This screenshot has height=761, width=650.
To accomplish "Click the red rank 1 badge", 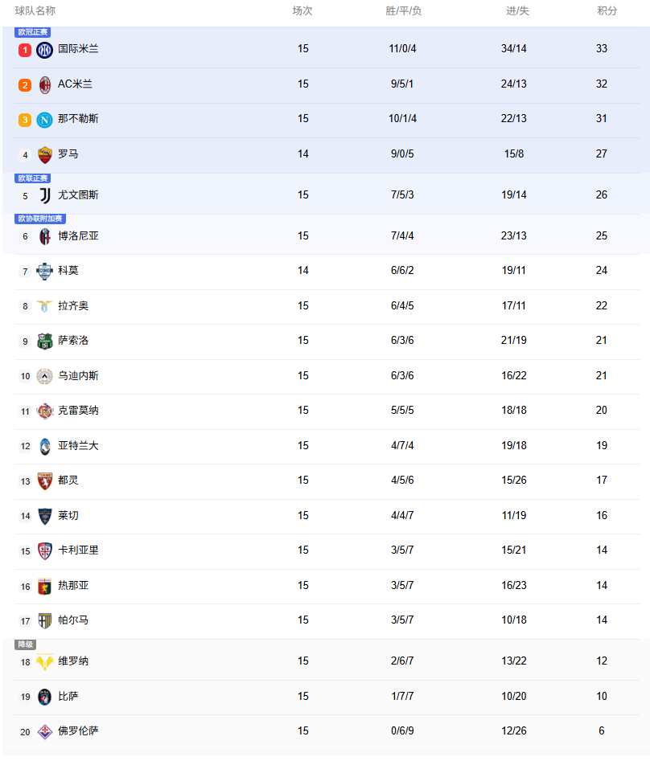I will coord(25,50).
